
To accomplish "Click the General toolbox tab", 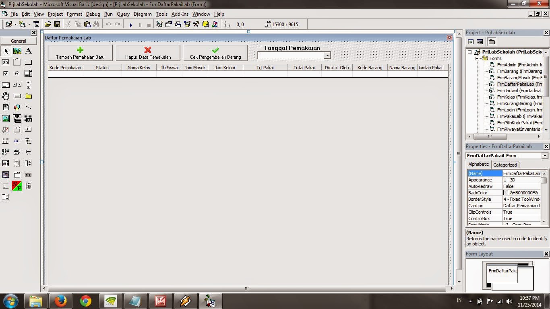I will (19, 41).
